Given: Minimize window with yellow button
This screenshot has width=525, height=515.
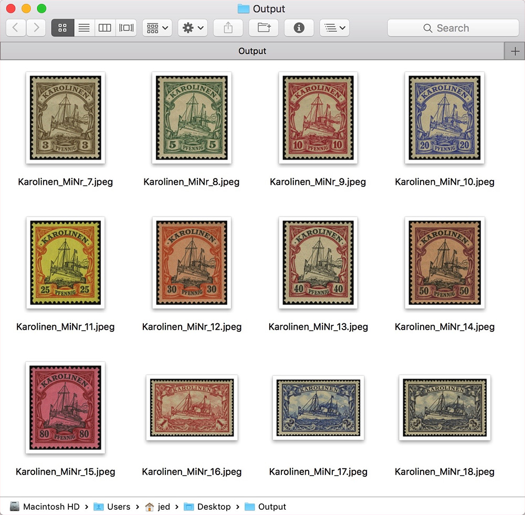Looking at the screenshot, I should pyautogui.click(x=26, y=8).
